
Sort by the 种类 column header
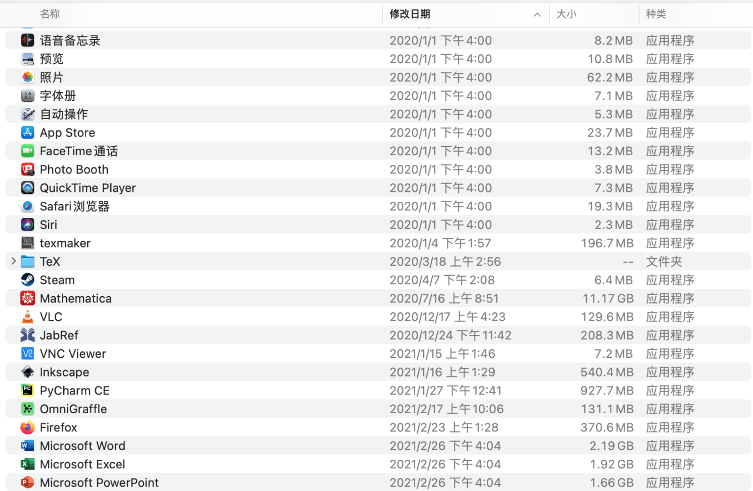(656, 14)
